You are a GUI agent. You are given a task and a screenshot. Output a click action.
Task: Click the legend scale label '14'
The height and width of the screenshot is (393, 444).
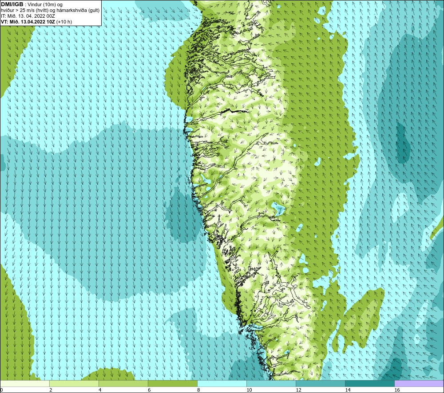(348, 390)
